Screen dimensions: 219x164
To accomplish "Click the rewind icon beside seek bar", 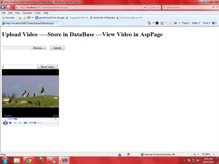I will click(x=5, y=119).
